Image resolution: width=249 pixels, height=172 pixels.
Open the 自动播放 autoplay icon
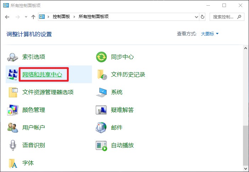101,146
